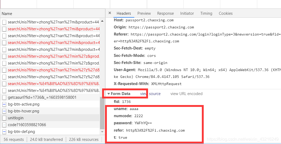
Task: Open the Cookies tab
Action: tap(226, 13)
